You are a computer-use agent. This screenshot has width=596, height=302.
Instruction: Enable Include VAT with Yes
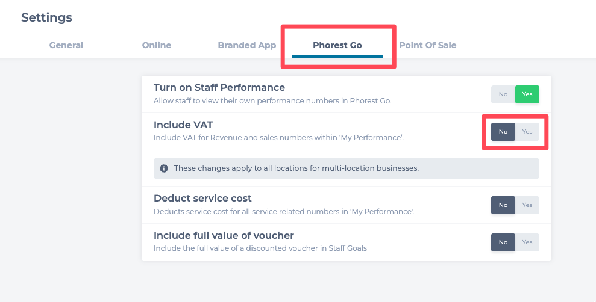(x=527, y=132)
